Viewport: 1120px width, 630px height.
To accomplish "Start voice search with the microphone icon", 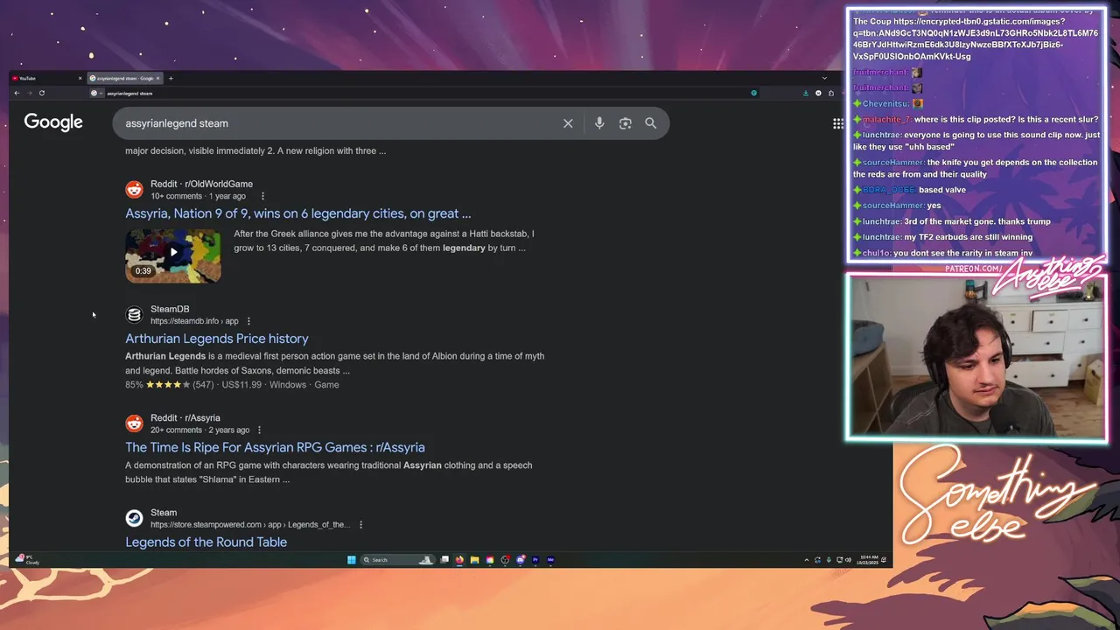I will 599,123.
